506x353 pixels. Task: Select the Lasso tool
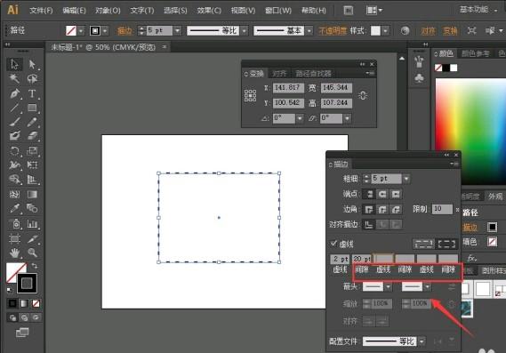(32, 78)
